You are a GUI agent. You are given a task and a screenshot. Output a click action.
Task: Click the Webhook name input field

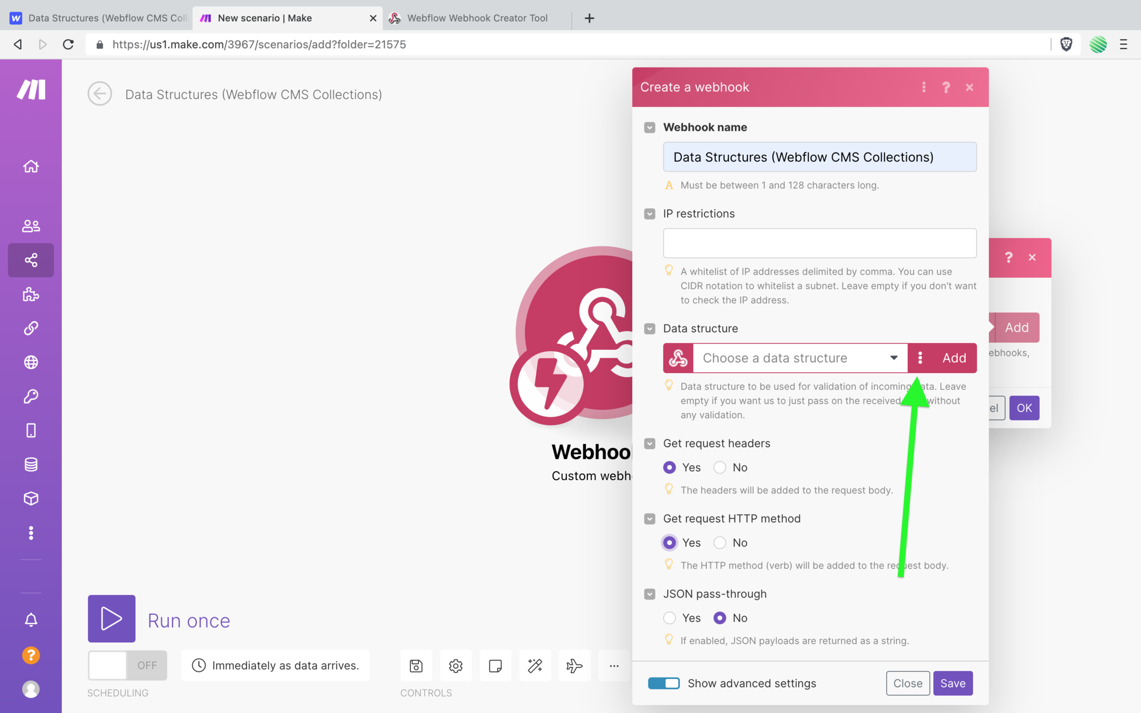pos(820,157)
